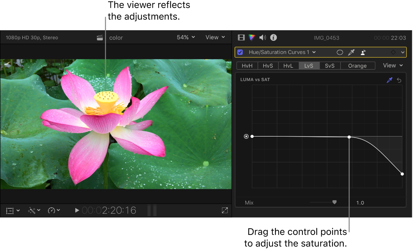Click the keyframe diamond button
Image resolution: width=413 pixels, height=250 pixels.
[x=393, y=52]
